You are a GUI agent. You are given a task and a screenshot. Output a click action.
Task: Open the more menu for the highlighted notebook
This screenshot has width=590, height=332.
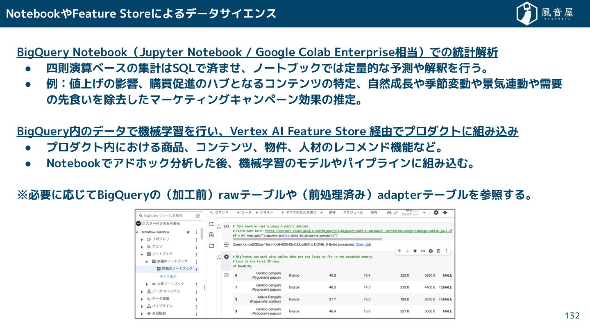[x=196, y=269]
